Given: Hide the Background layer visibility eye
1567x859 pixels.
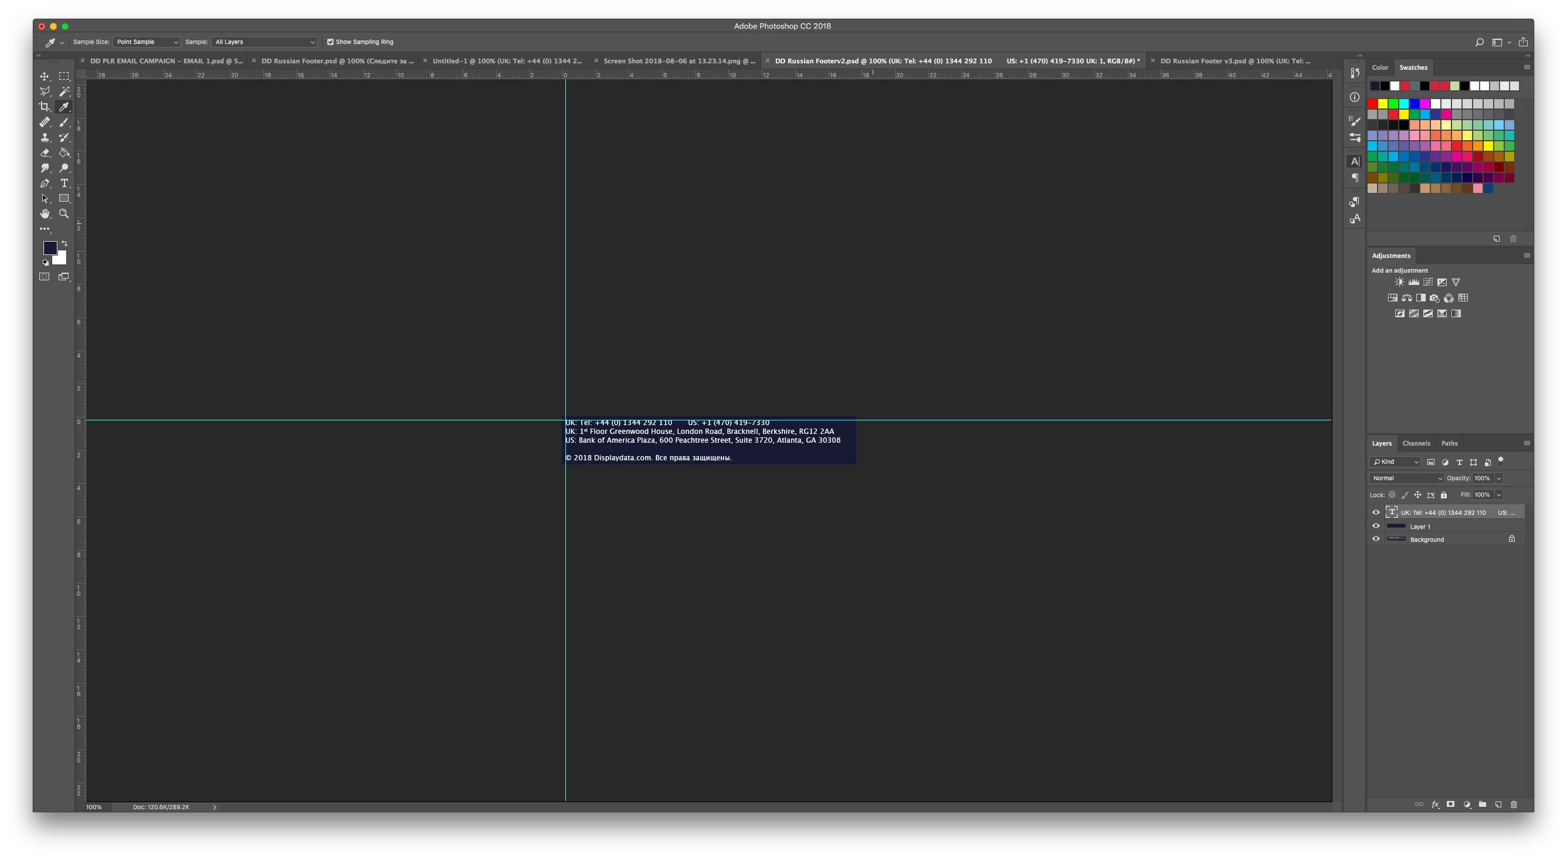Looking at the screenshot, I should click(x=1376, y=539).
